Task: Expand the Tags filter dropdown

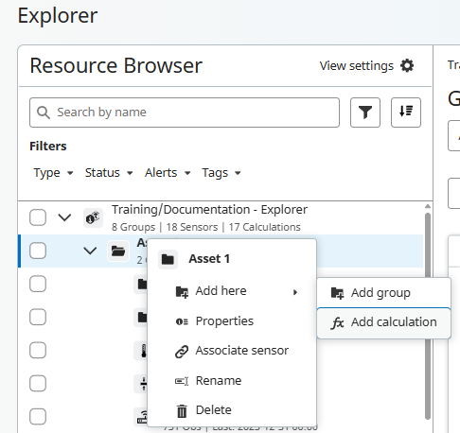Action: pyautogui.click(x=221, y=173)
